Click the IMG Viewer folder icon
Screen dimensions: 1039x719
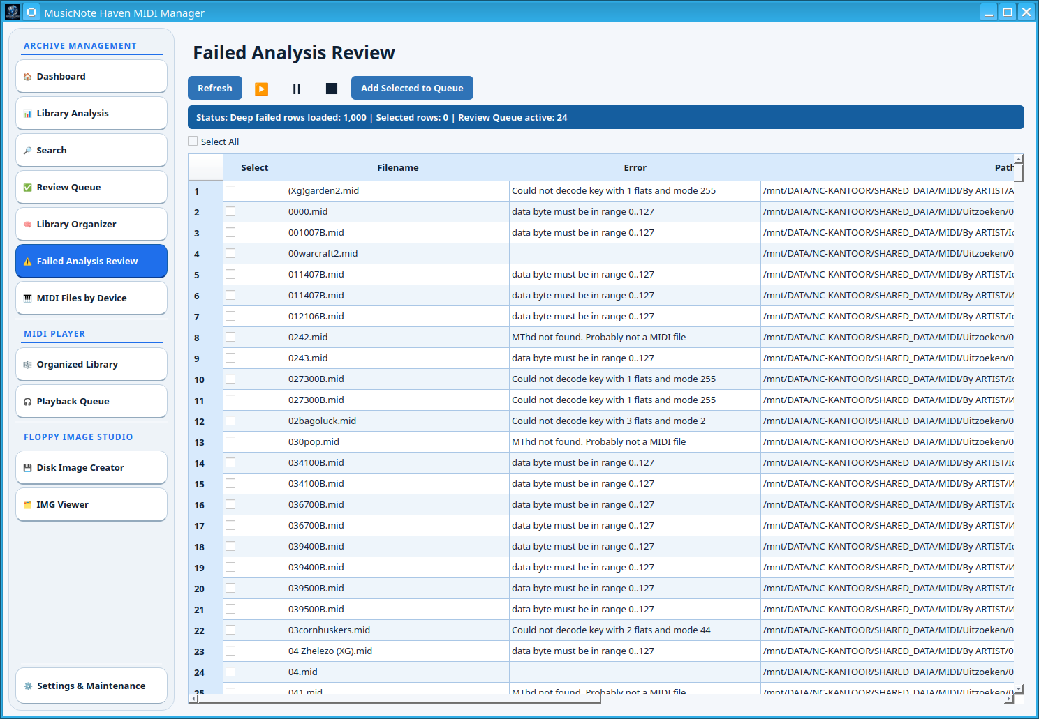28,505
